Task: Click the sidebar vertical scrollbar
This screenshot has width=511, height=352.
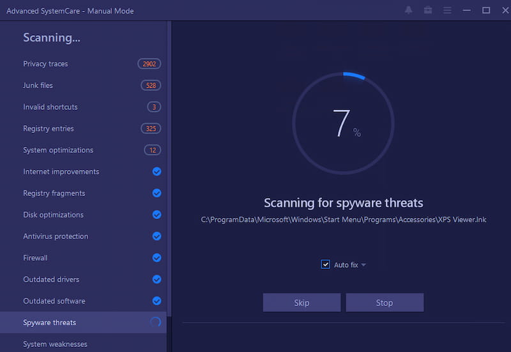Action: pos(169,168)
